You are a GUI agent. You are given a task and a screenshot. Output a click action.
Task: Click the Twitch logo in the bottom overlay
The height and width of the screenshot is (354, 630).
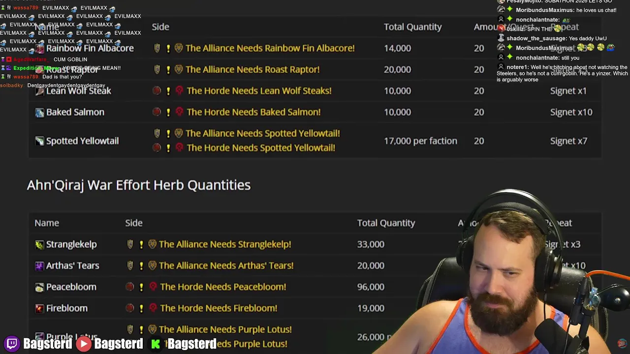[12, 344]
